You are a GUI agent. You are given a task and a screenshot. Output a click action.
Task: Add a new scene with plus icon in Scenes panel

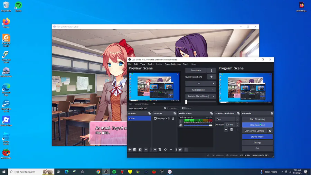130,150
